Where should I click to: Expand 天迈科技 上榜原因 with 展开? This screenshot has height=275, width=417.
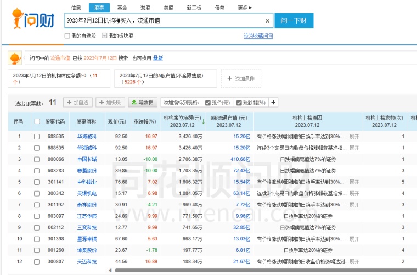(354, 262)
